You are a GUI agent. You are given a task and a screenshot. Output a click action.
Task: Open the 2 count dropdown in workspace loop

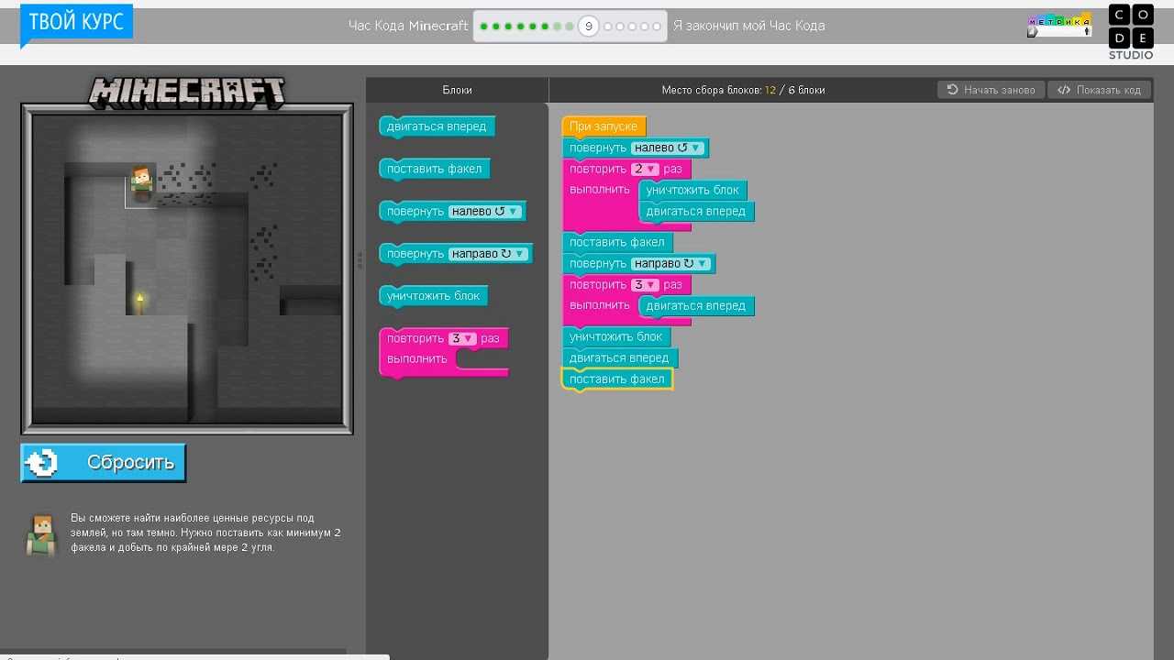click(645, 170)
